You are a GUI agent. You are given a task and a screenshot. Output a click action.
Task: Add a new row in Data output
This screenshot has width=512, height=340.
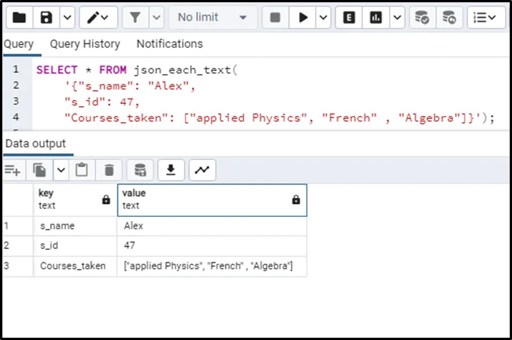coord(13,170)
